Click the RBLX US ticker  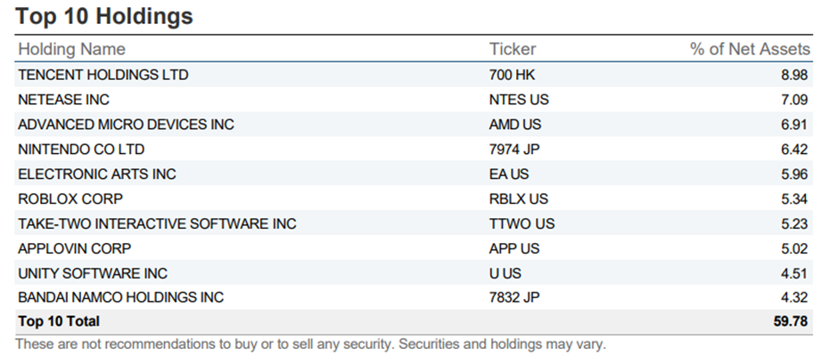pyautogui.click(x=519, y=198)
